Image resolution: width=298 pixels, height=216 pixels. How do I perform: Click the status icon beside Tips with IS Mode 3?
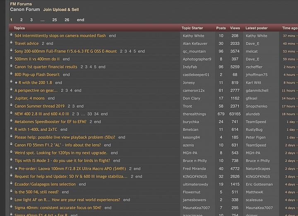pyautogui.click(x=11, y=159)
